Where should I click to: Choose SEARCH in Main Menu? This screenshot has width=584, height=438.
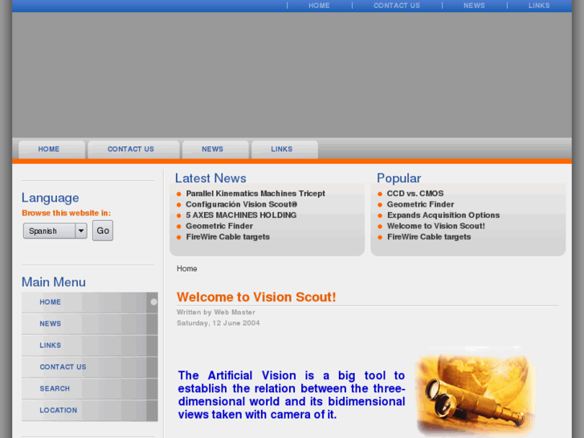(90, 389)
